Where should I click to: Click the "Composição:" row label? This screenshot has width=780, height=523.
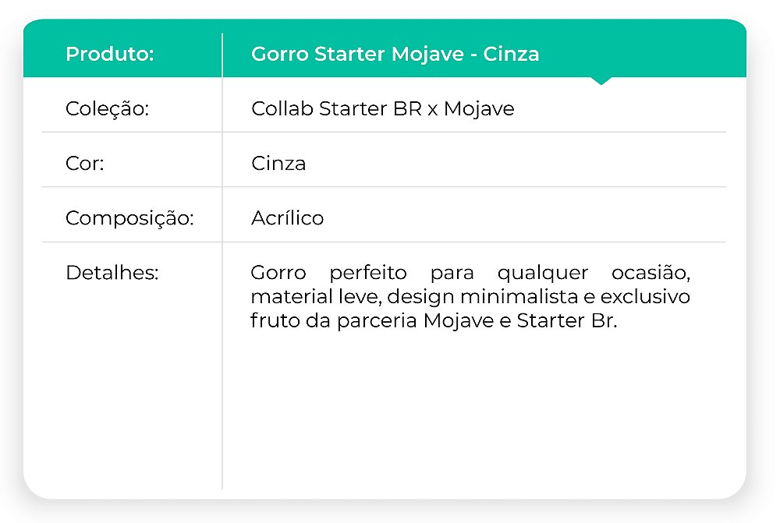pos(129,218)
